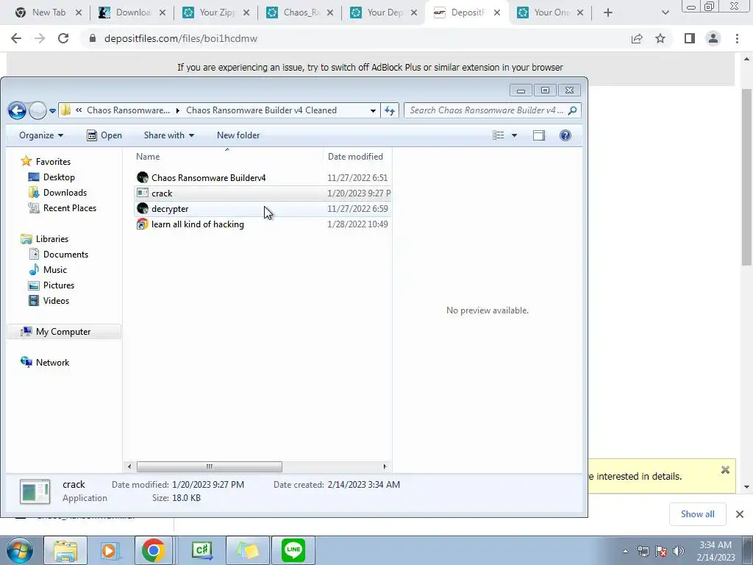Click the taskbar volume speaker icon
The width and height of the screenshot is (753, 565).
678,551
